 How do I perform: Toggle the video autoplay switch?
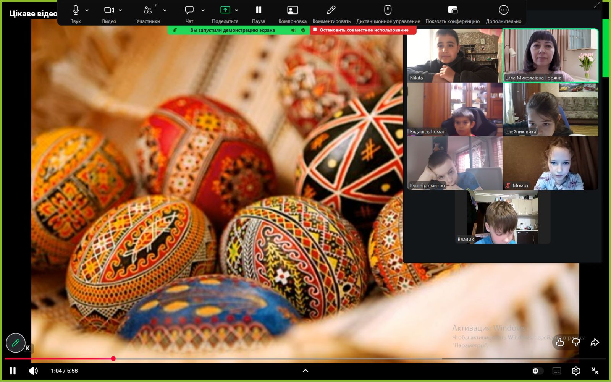[x=537, y=371]
